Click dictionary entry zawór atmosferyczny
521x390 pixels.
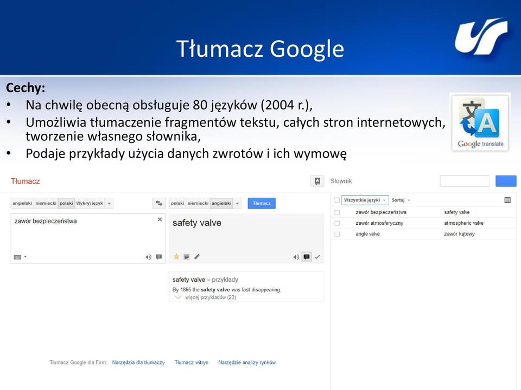pos(379,223)
